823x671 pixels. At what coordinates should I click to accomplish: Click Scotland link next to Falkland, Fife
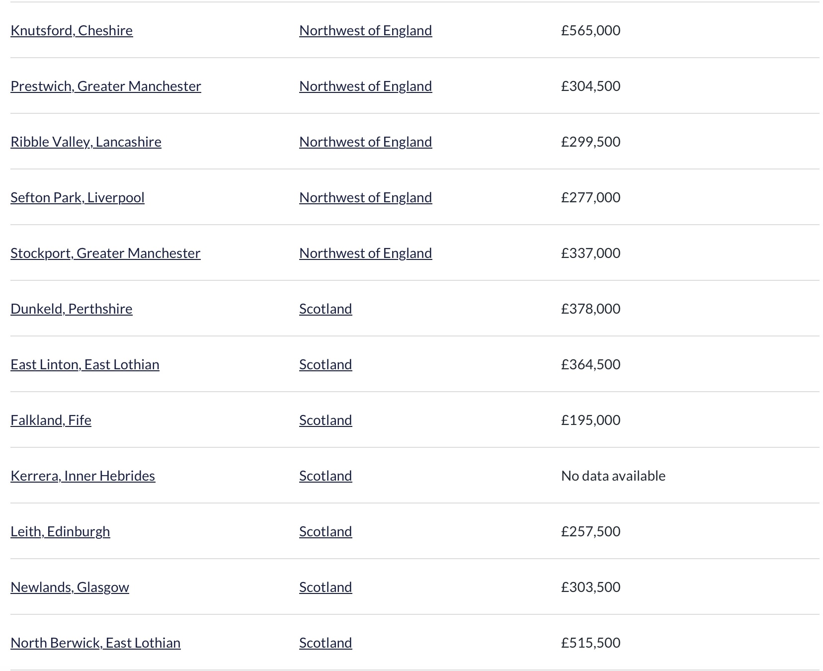pos(326,420)
